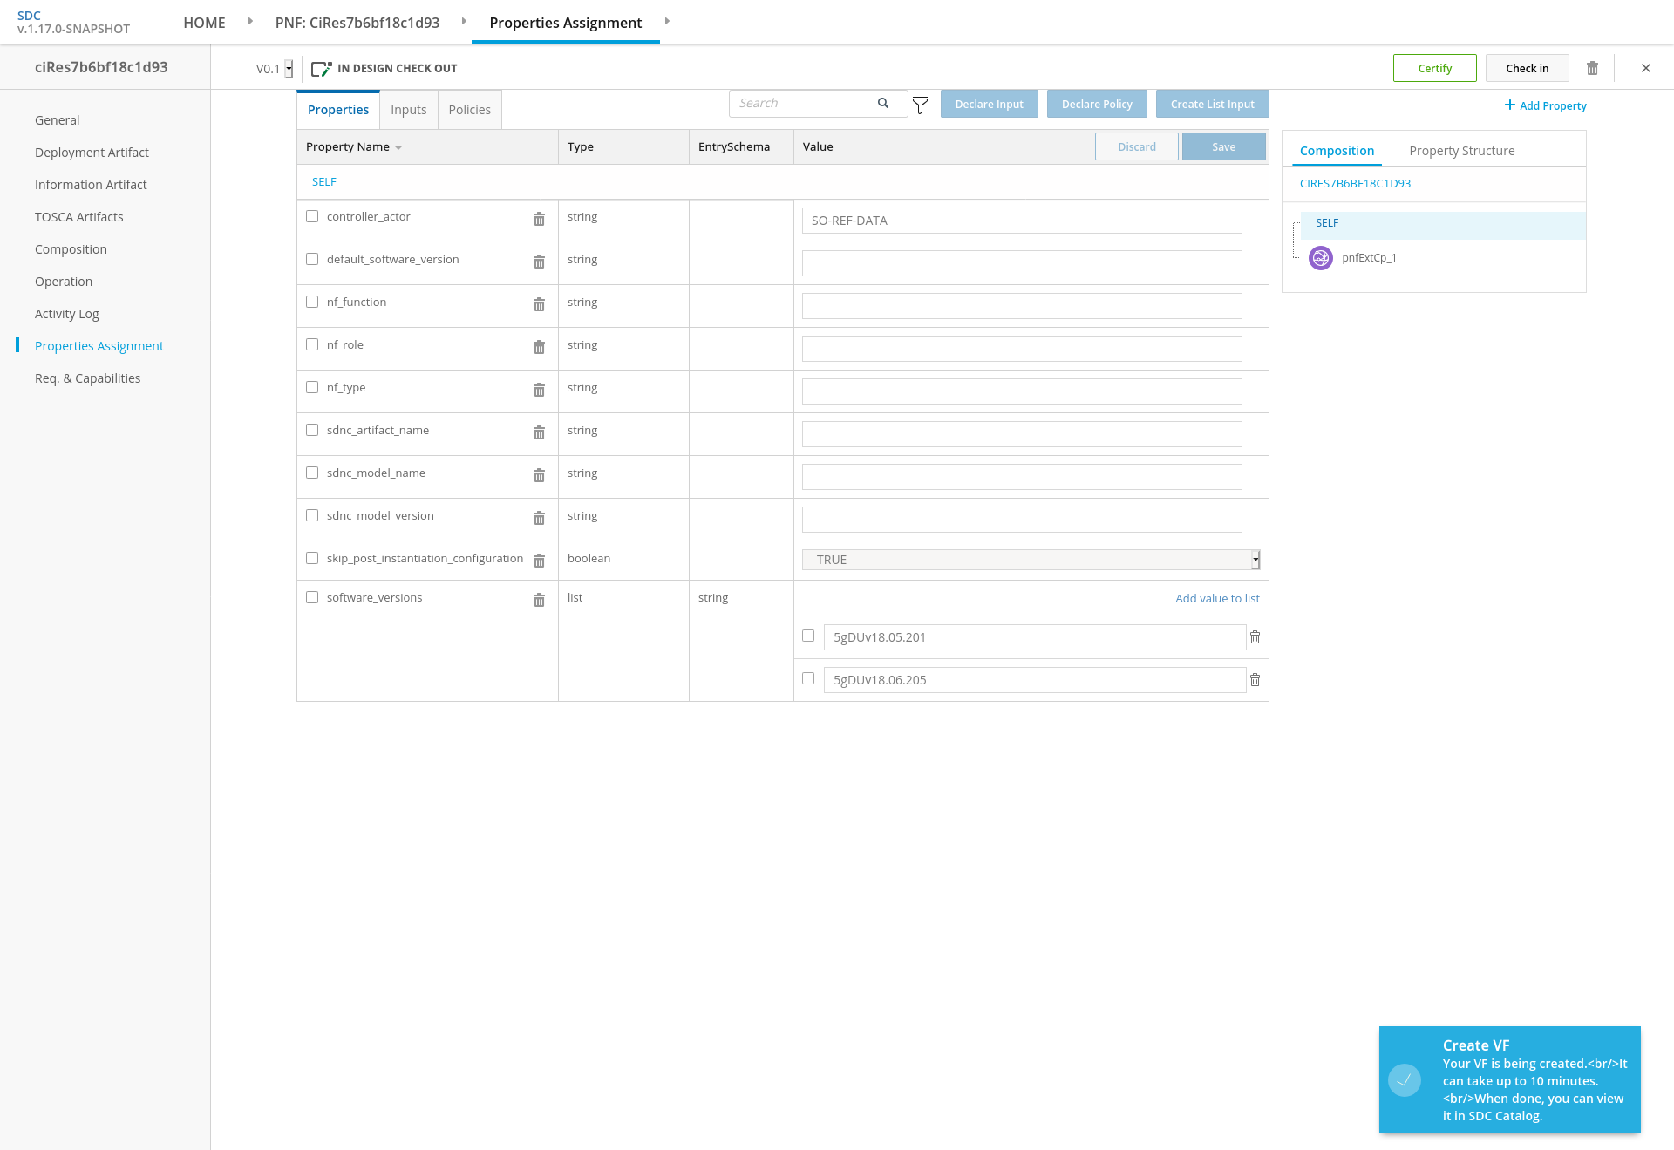Sort by Property Name column arrow

[398, 147]
